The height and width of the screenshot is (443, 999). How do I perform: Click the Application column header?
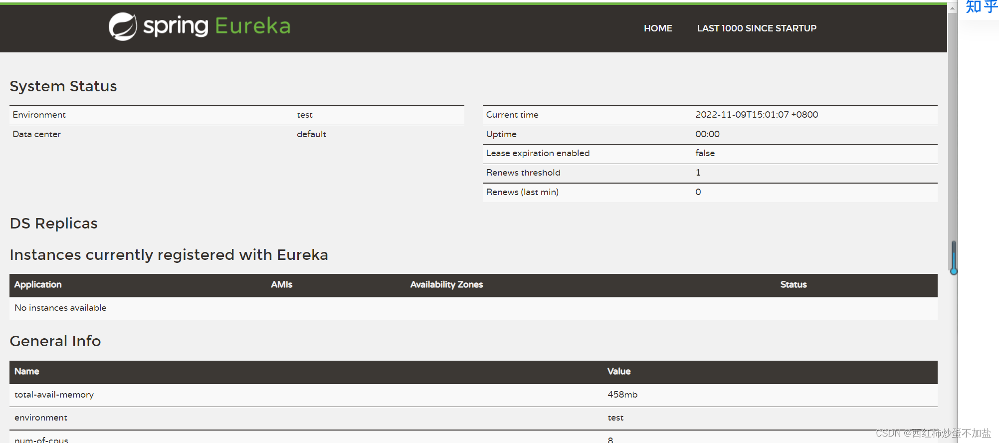click(x=38, y=284)
